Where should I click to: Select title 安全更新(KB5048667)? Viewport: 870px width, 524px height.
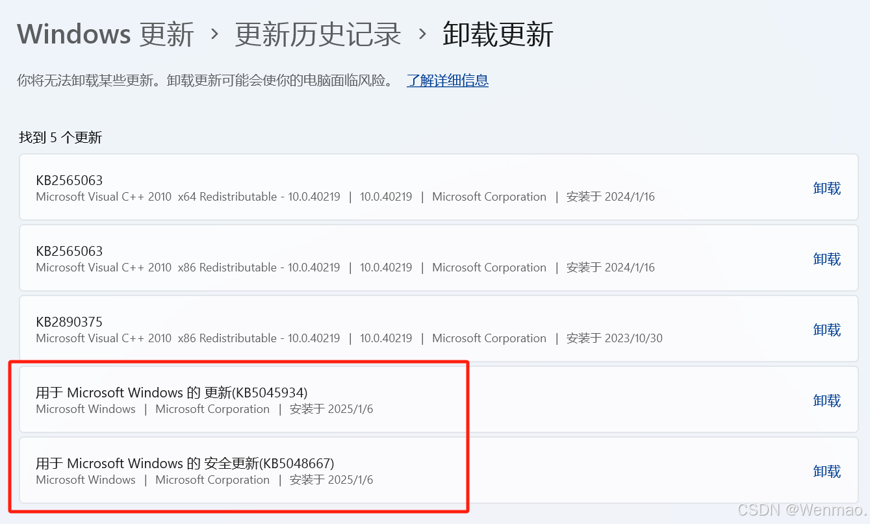pyautogui.click(x=269, y=463)
